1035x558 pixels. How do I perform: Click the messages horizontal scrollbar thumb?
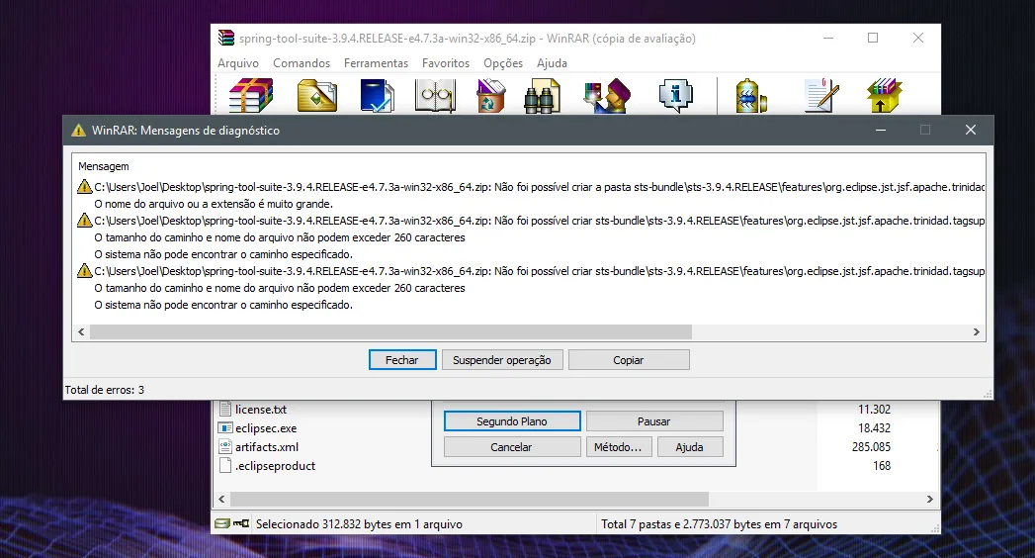click(x=390, y=331)
